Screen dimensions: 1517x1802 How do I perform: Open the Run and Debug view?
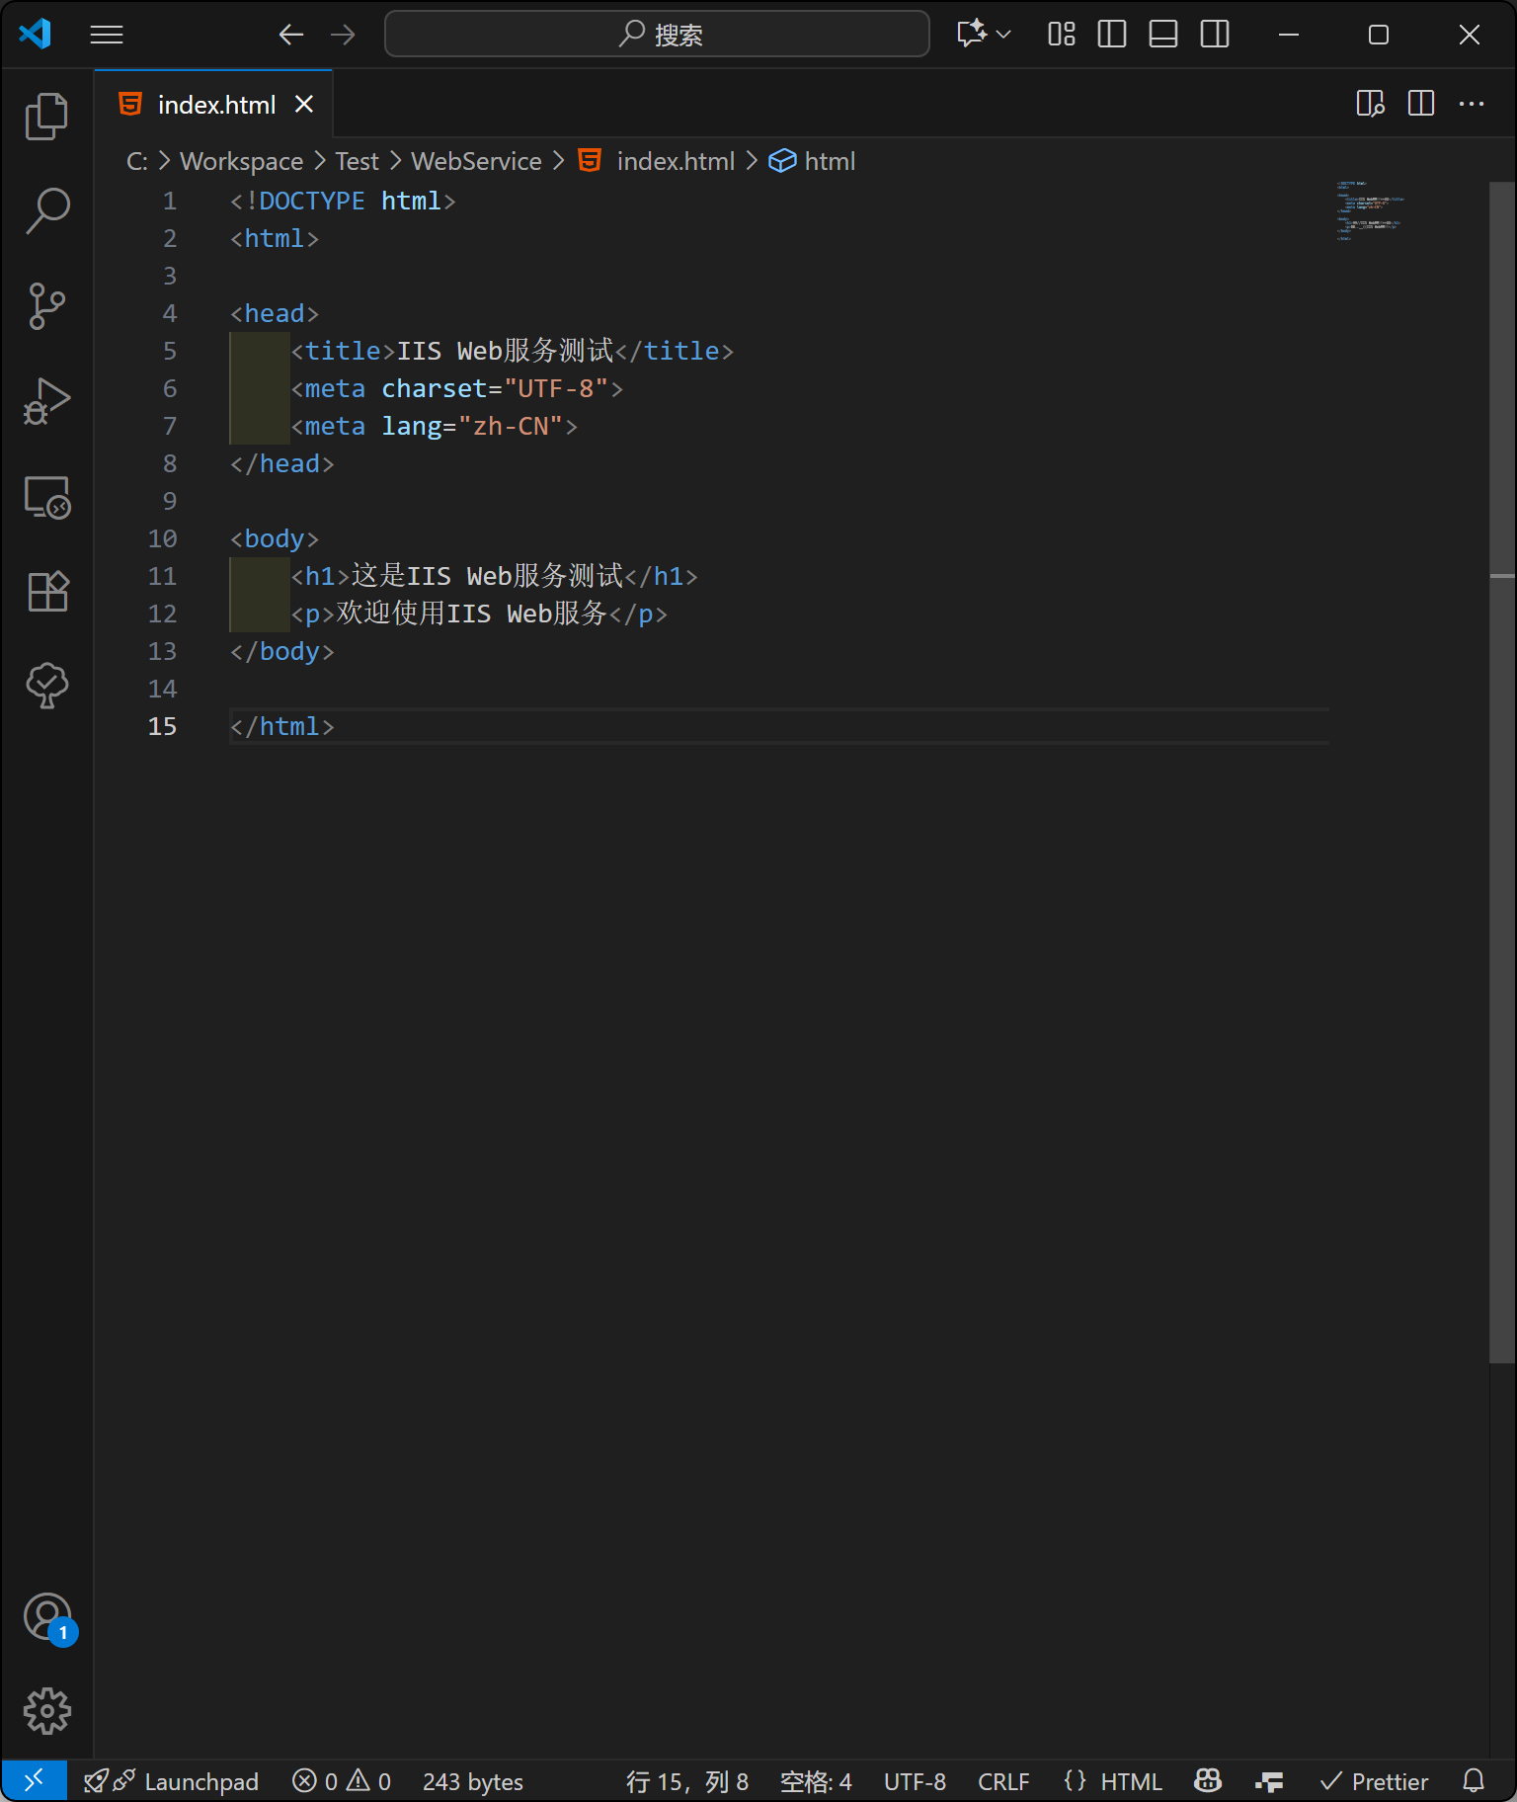tap(46, 401)
